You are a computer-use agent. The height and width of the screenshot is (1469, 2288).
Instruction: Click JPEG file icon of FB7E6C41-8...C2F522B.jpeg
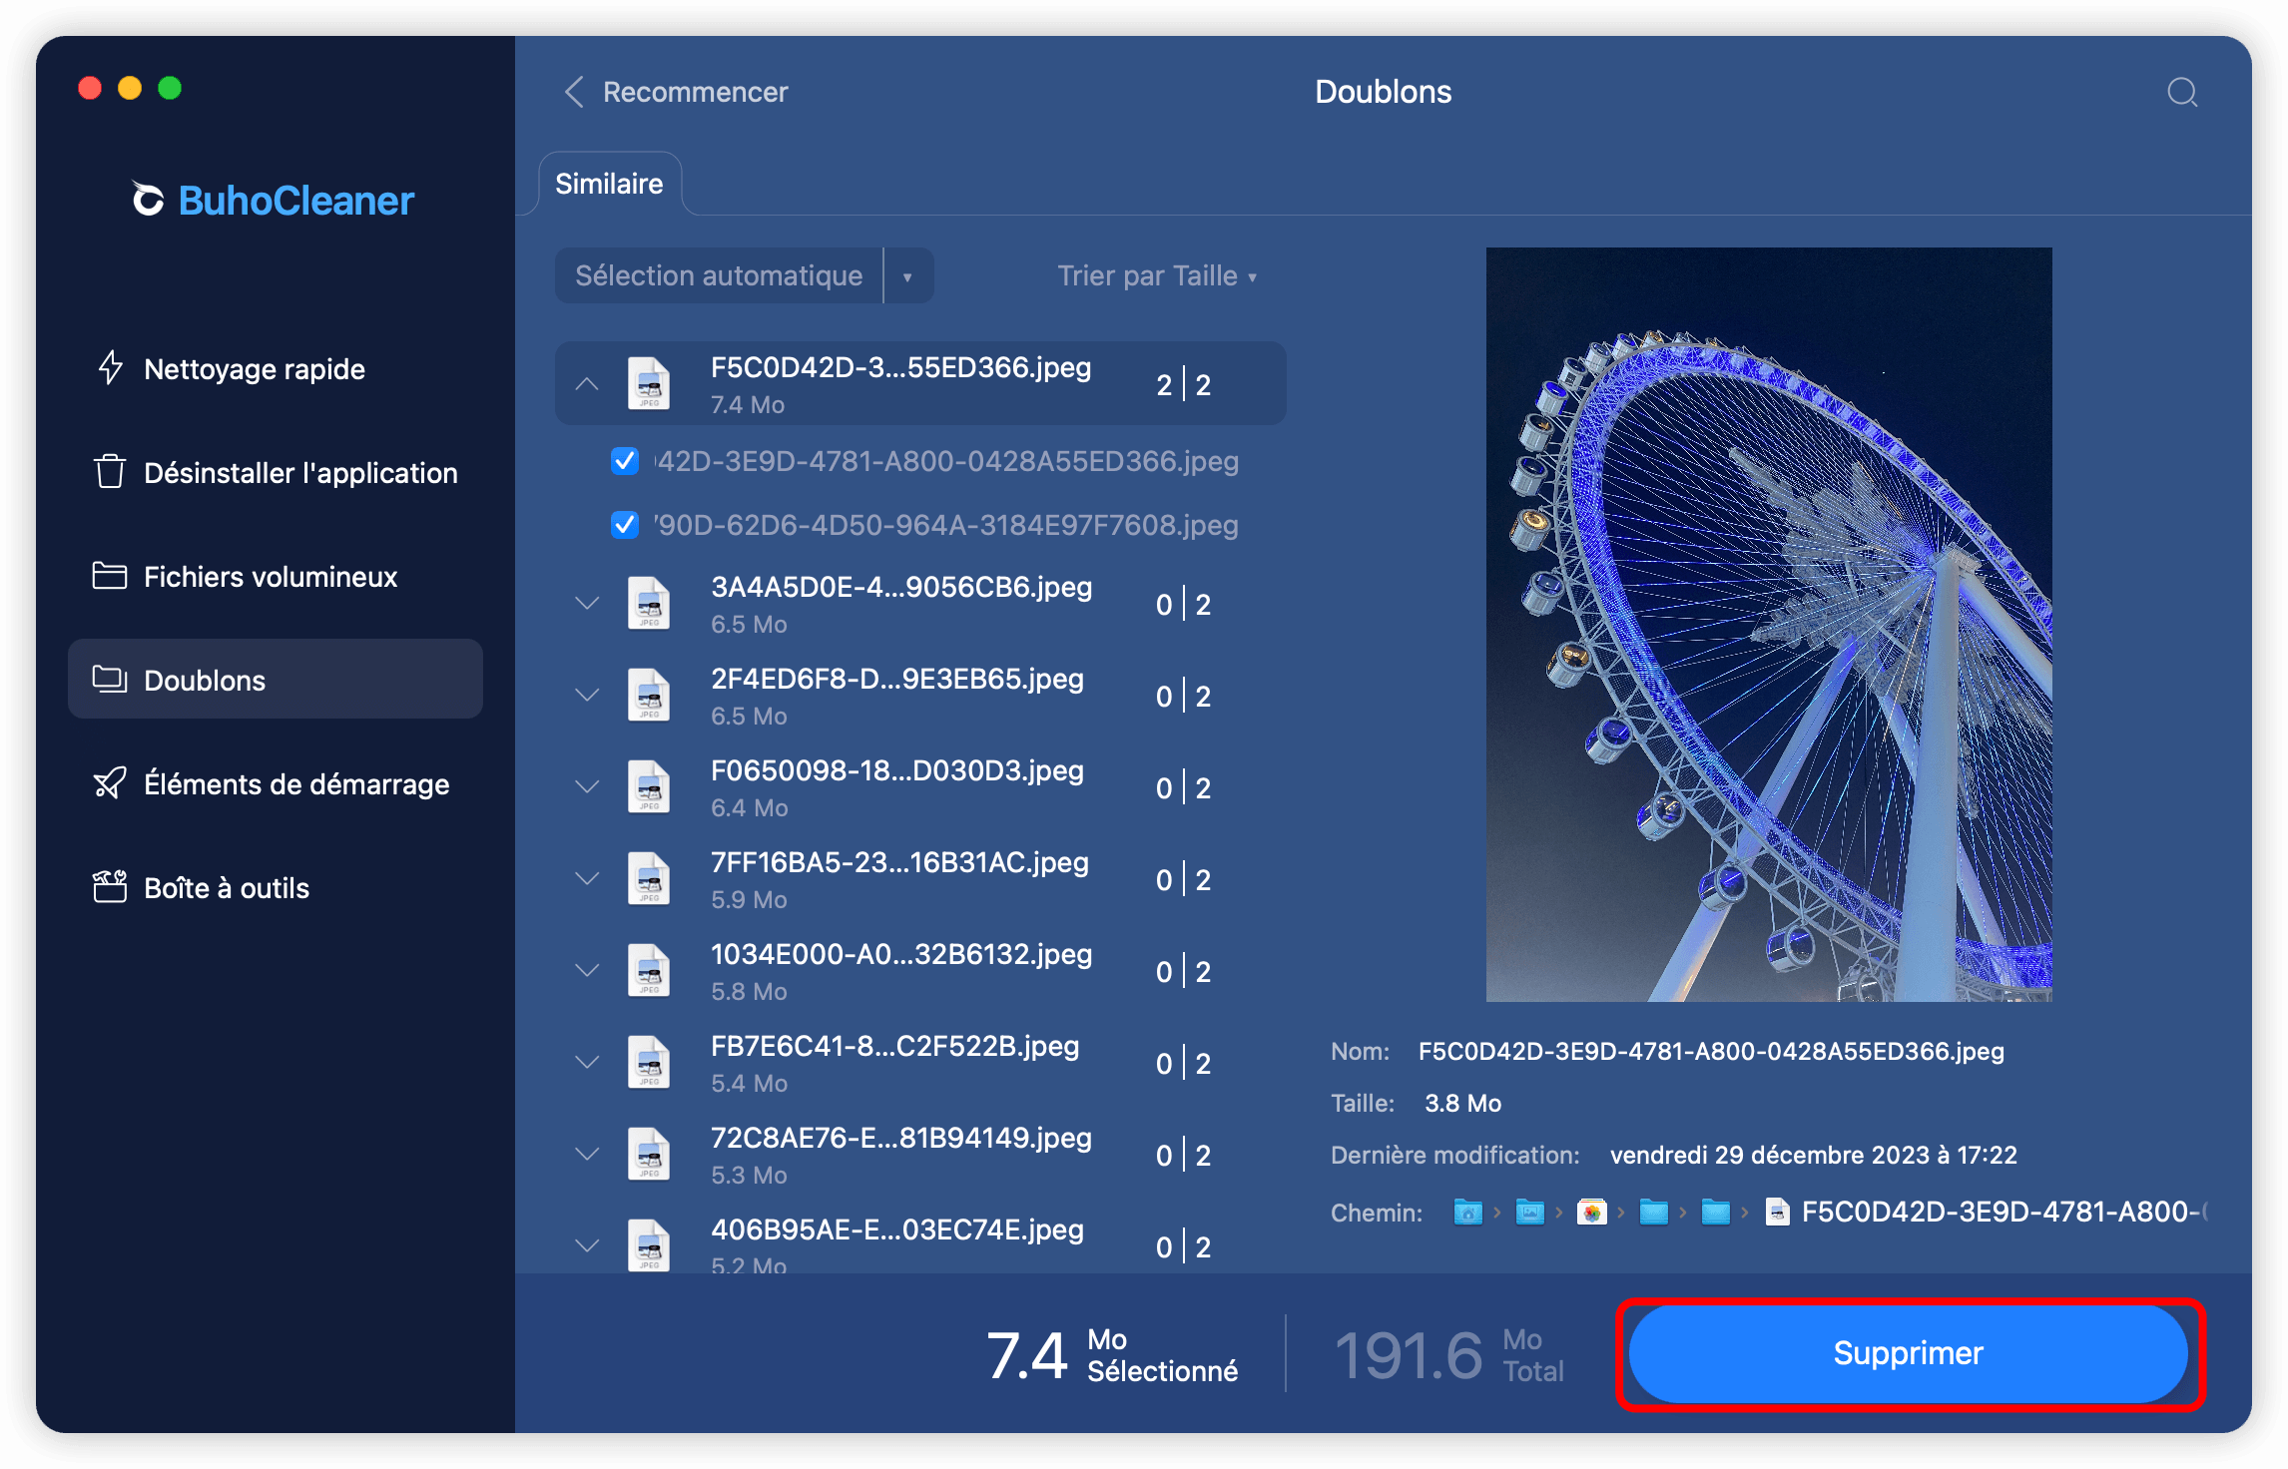click(649, 1063)
